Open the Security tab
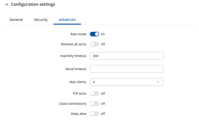 point(41,20)
